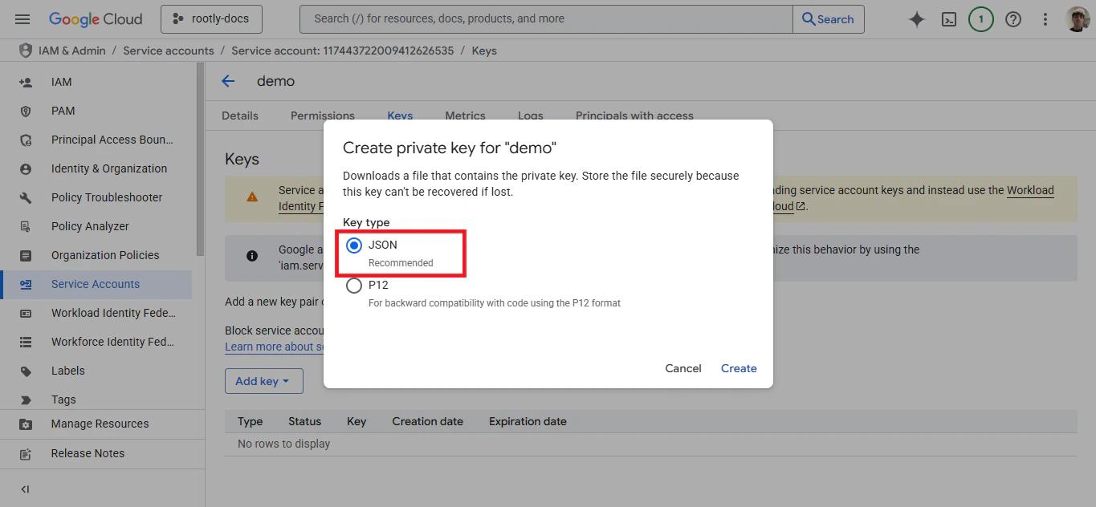The image size is (1096, 507).
Task: Select the JSON key type
Action: 354,245
